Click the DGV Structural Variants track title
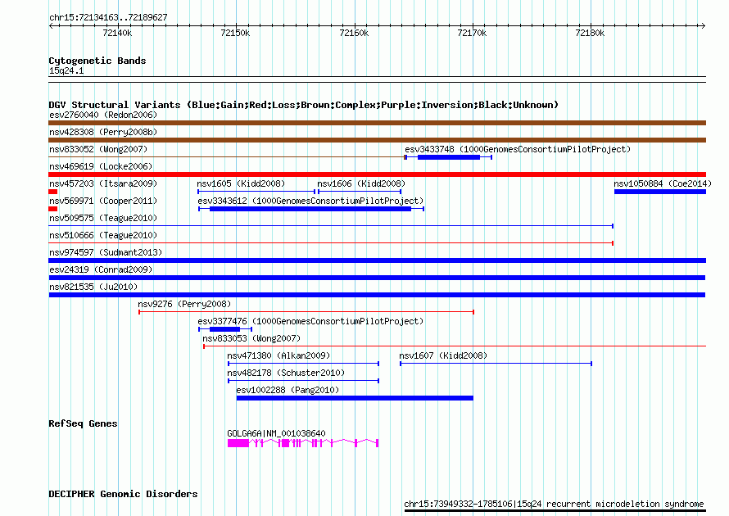This screenshot has width=729, height=516. (304, 105)
